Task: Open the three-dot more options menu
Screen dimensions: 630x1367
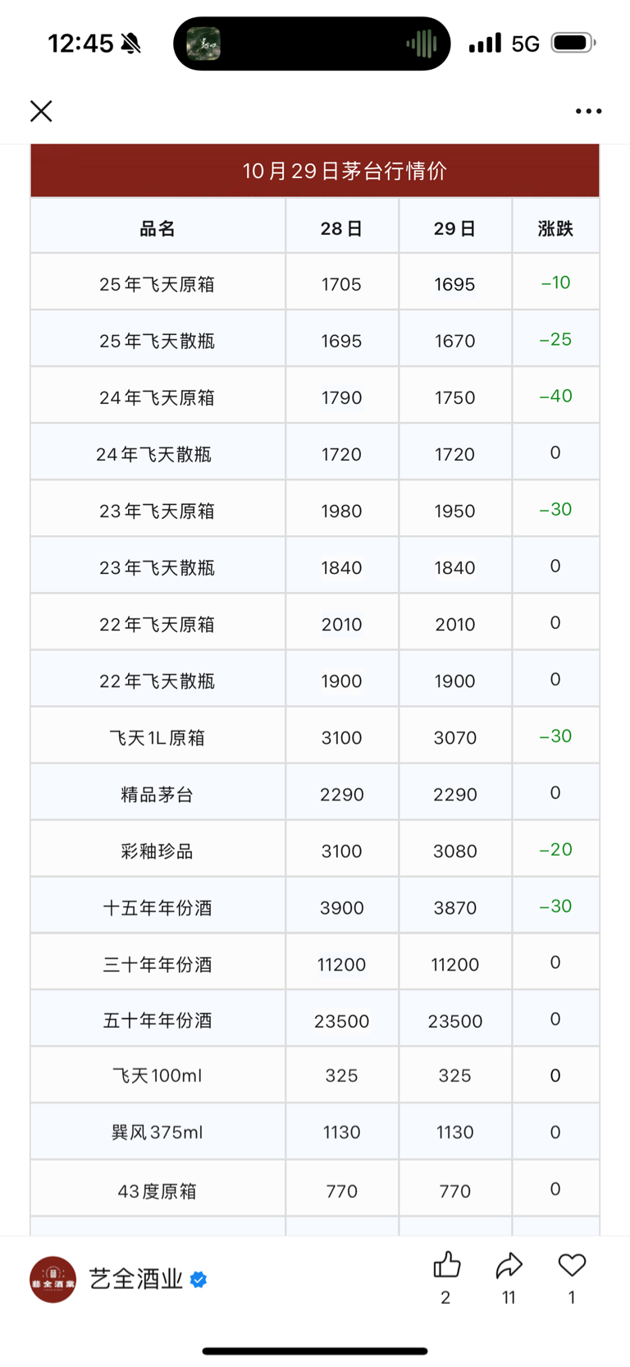Action: 588,111
